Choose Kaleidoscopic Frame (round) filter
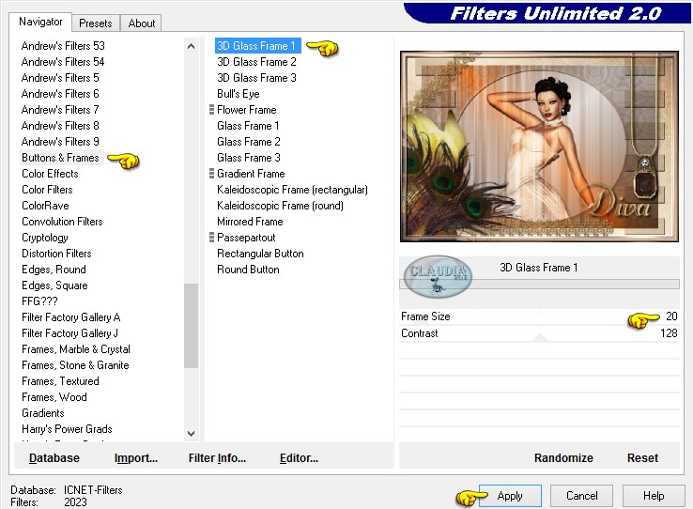Viewport: 693px width, 509px height. (280, 206)
